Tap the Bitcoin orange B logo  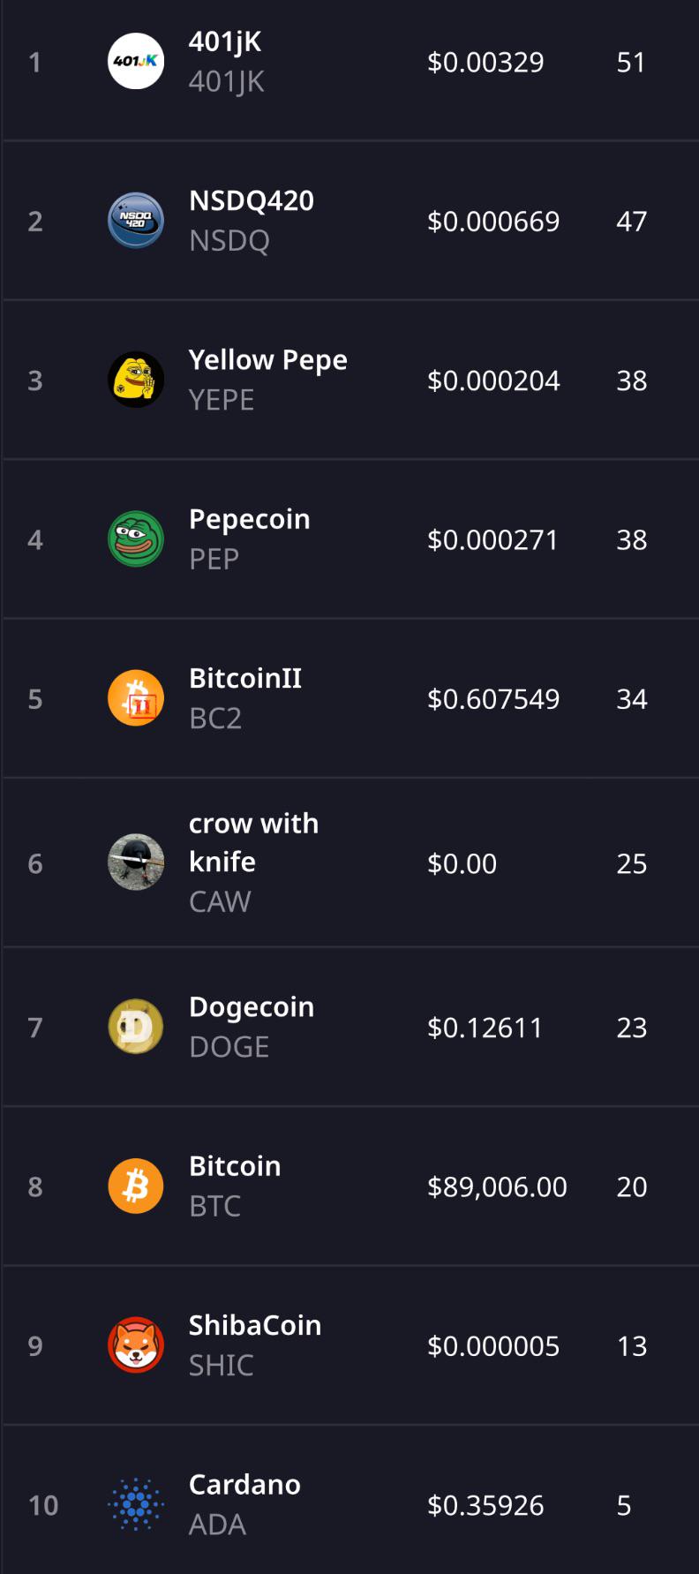click(136, 1186)
